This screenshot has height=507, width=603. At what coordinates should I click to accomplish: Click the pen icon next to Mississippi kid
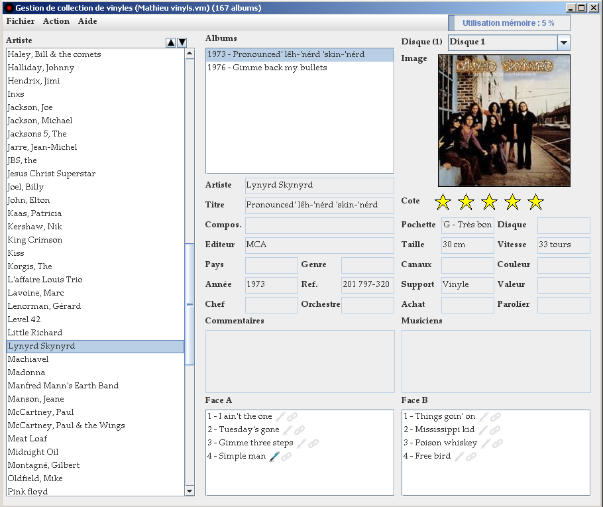coord(483,430)
